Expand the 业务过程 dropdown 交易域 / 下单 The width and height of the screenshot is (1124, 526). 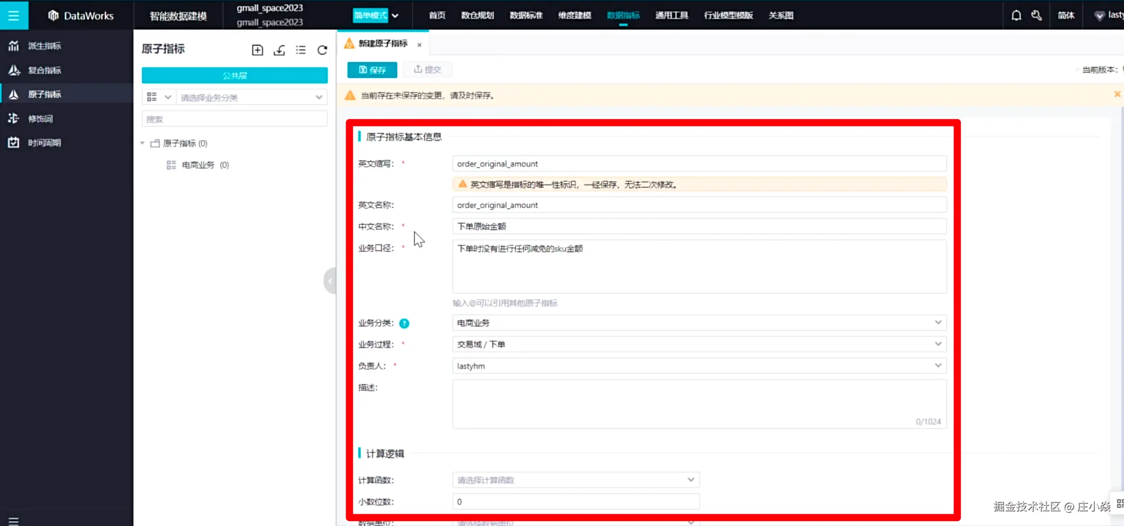699,344
